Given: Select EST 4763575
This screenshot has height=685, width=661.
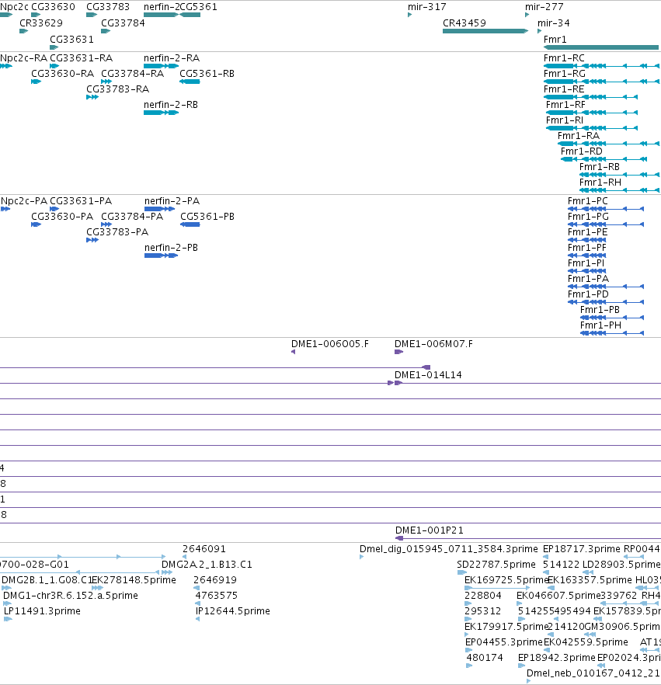Looking at the screenshot, I should 217,596.
